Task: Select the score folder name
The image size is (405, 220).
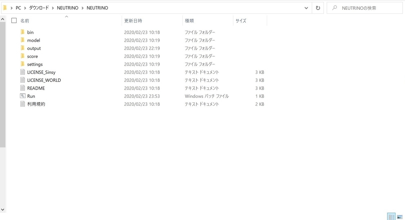Action: (32, 56)
